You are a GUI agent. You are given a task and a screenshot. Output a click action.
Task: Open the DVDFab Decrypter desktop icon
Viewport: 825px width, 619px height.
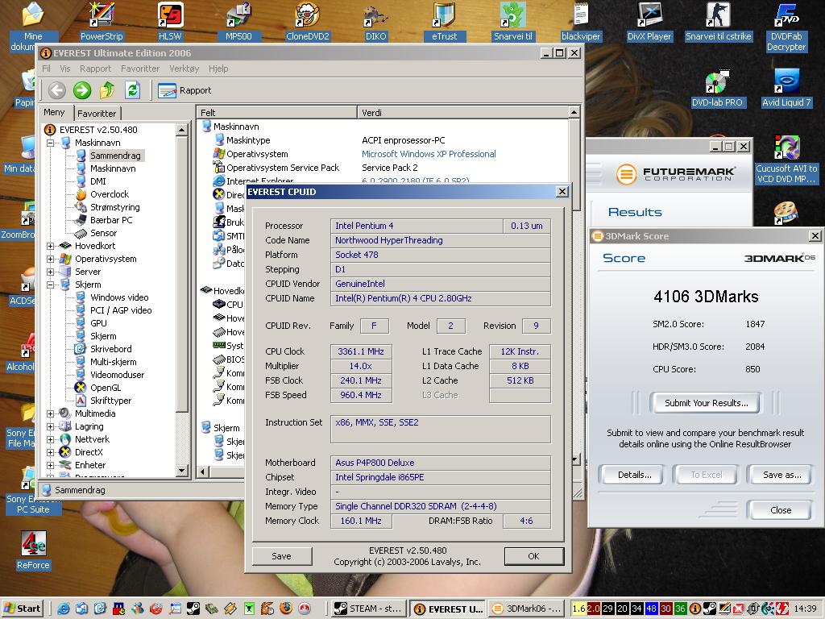click(786, 27)
